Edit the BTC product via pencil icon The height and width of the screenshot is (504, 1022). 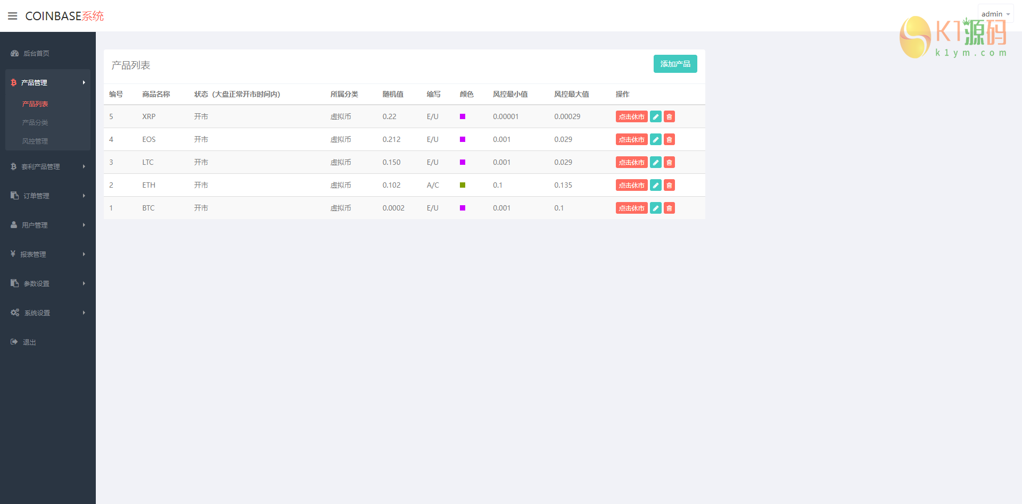[656, 208]
